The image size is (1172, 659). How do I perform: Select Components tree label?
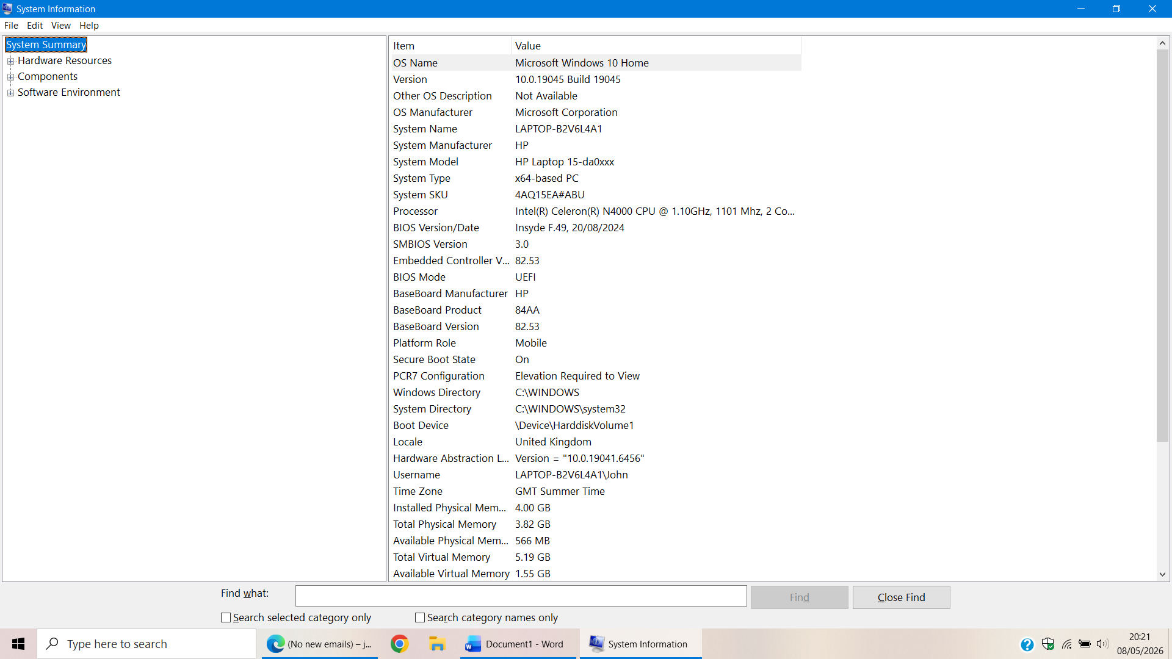[48, 76]
